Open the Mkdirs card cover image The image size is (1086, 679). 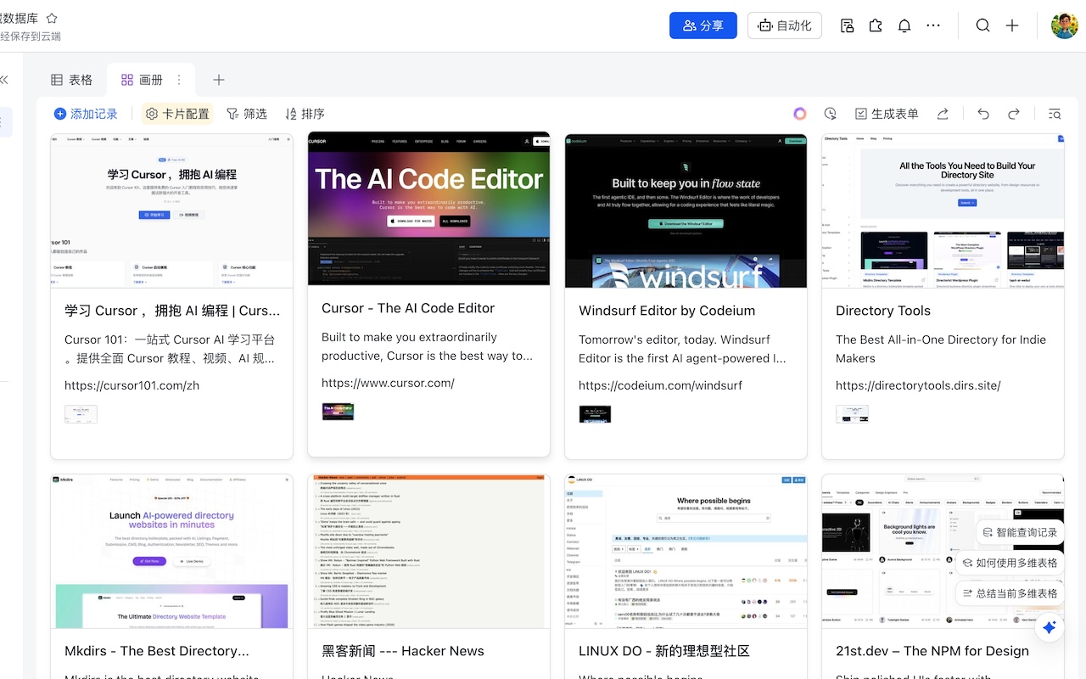point(171,552)
